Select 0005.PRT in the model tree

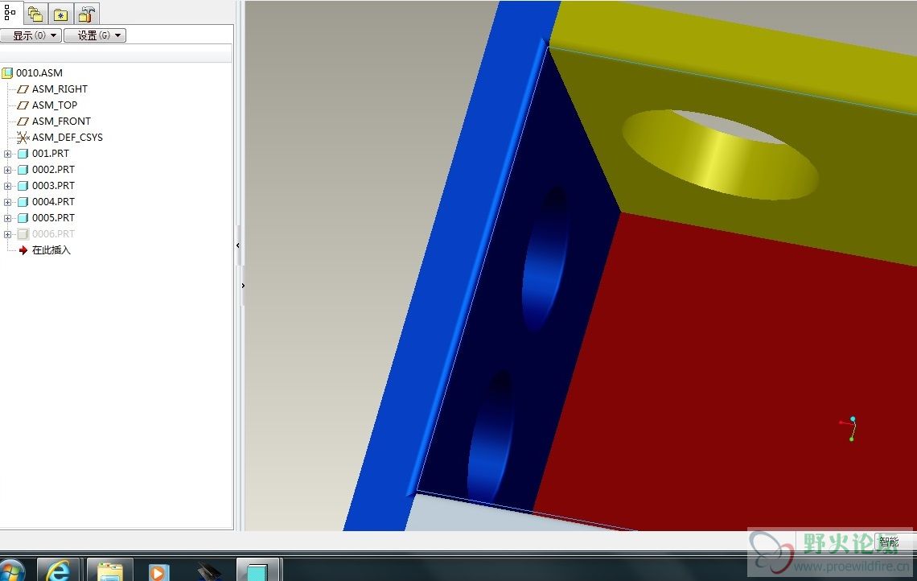pyautogui.click(x=53, y=217)
